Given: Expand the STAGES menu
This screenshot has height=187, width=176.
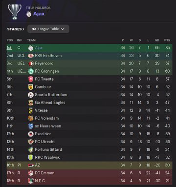Looking at the screenshot, I should pyautogui.click(x=16, y=29).
